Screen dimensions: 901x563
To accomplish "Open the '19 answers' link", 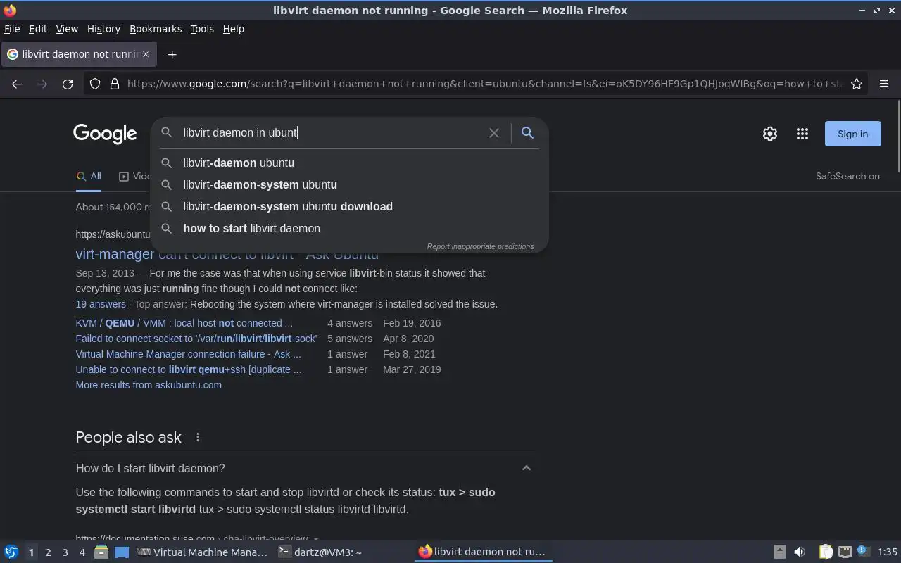I will (x=101, y=304).
